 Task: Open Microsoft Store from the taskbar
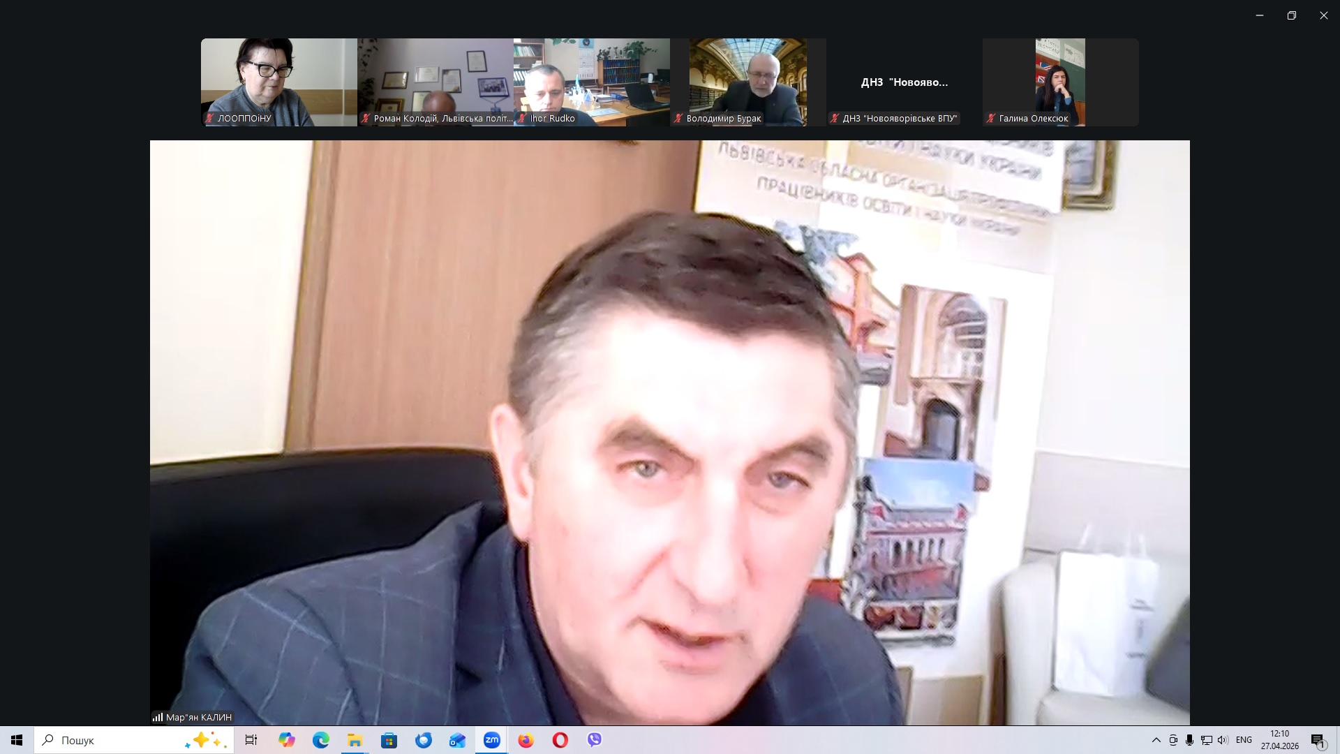pyautogui.click(x=389, y=740)
